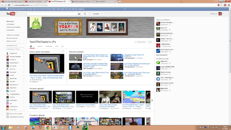Screen dimensions: 231x130
Task: Open Mijn abonnementen in the sidebar
Action: [x=12, y=38]
